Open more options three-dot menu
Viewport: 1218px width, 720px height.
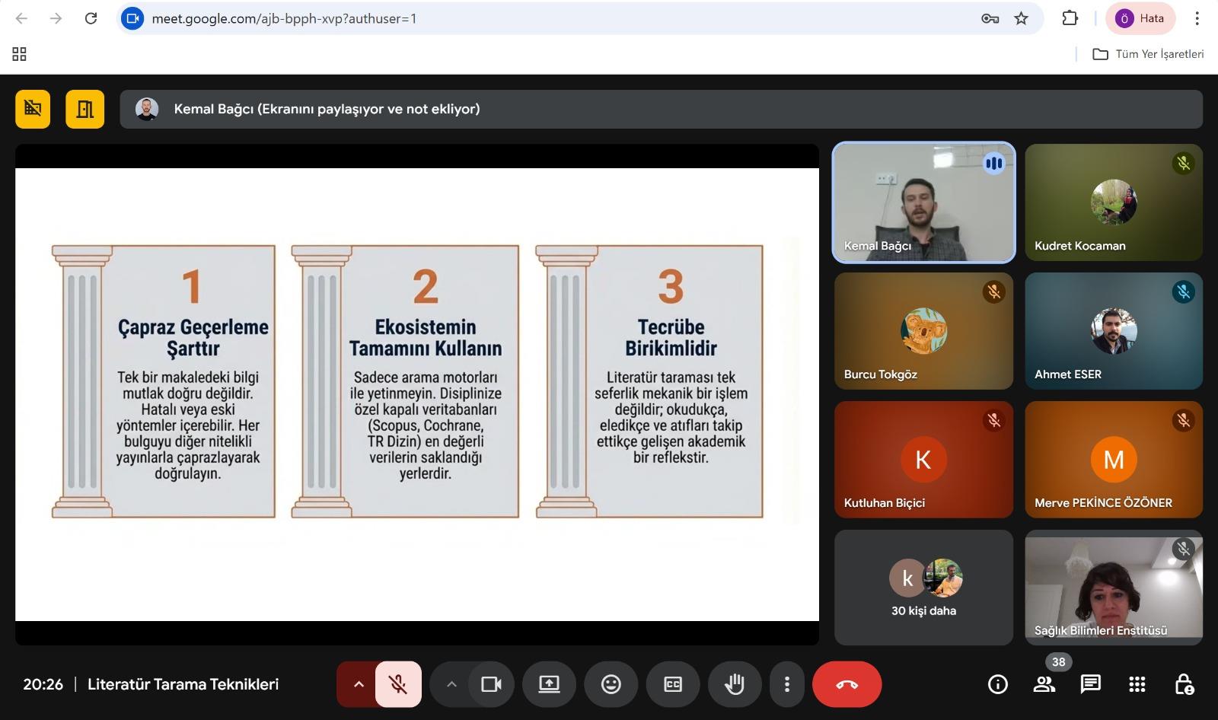786,684
